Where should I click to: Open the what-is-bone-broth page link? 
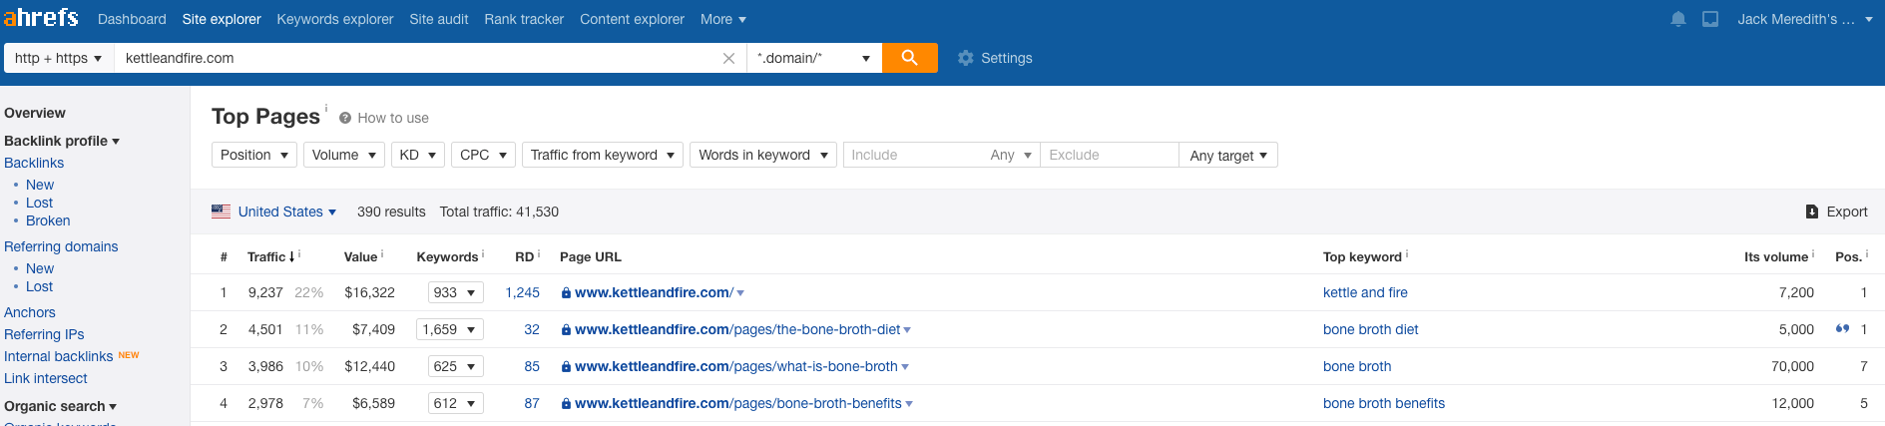(736, 366)
